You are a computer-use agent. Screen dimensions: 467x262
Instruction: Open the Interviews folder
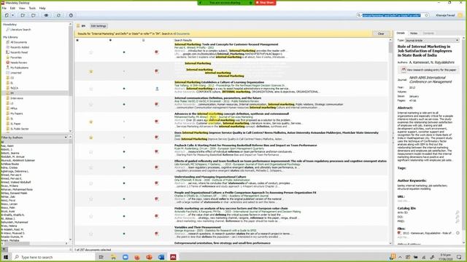17,98
